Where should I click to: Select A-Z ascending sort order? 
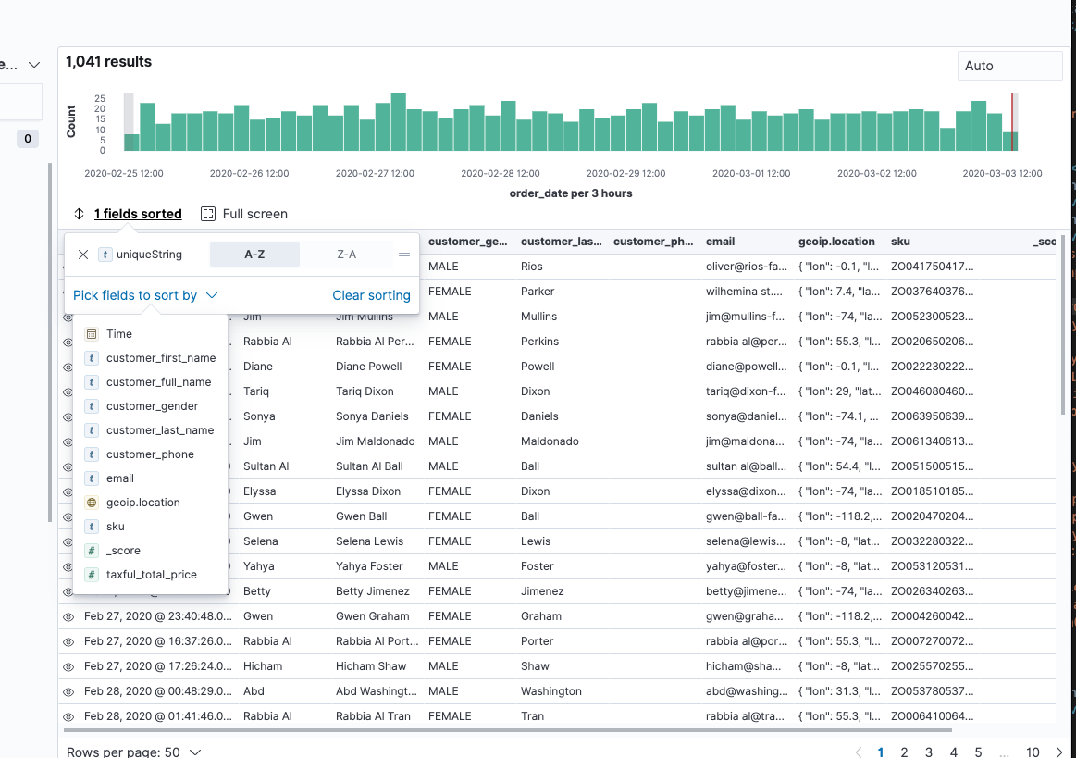click(x=254, y=254)
